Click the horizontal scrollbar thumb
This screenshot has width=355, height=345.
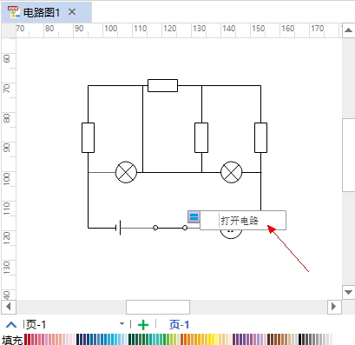[x=158, y=307]
